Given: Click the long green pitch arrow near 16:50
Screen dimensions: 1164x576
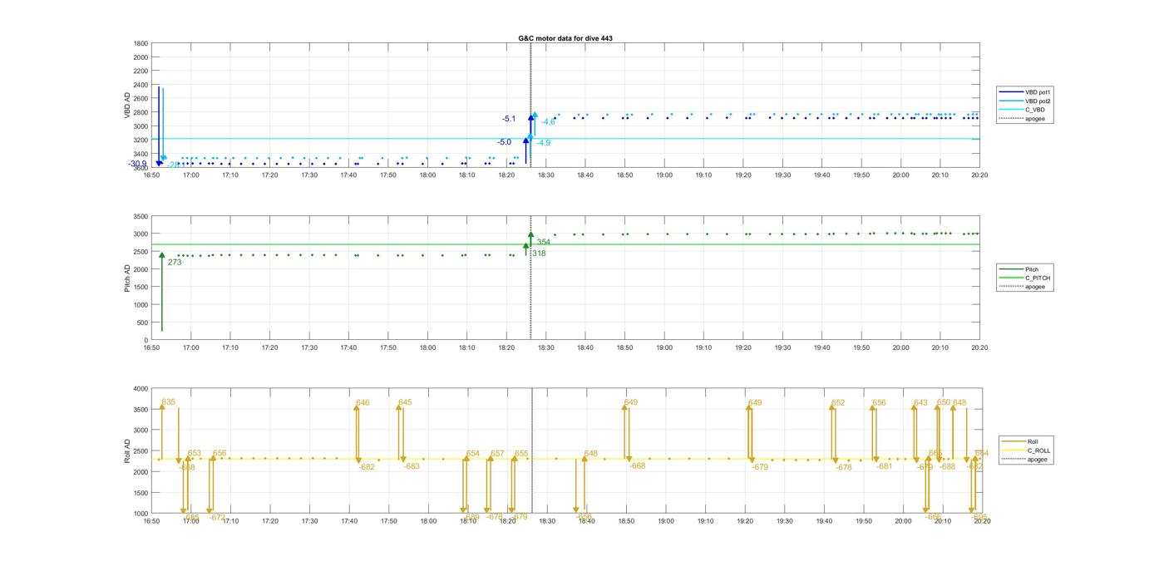Looking at the screenshot, I should point(162,293).
